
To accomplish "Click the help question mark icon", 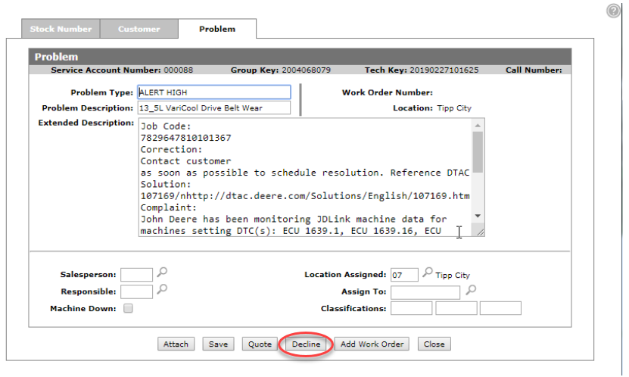I will pos(613,11).
